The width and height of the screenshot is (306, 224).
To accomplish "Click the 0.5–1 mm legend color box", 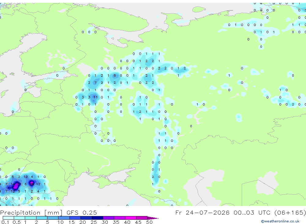I will click(x=20, y=218).
